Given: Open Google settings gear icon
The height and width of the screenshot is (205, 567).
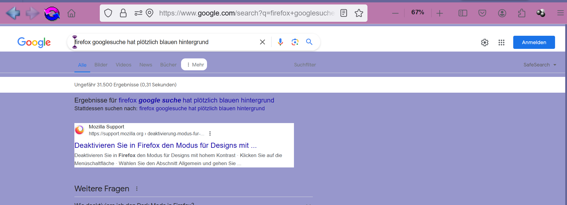Looking at the screenshot, I should [x=485, y=43].
